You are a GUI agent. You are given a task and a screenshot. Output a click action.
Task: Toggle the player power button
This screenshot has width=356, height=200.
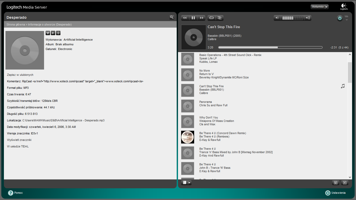(340, 18)
